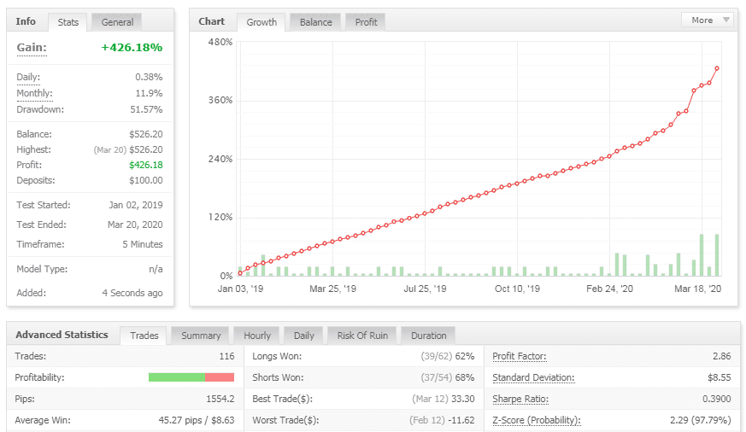Switch to the Profit chart tab
Viewport: 746px width, 432px height.
click(x=366, y=22)
